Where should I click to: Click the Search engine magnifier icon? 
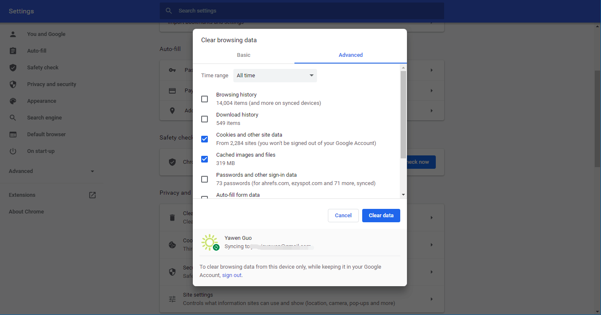(13, 118)
